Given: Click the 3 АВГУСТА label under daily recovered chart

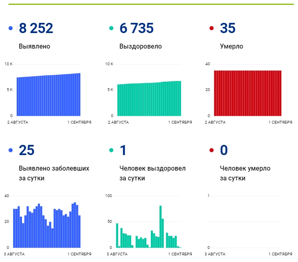Looking at the screenshot, I should (117, 254).
